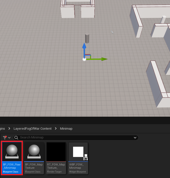The height and width of the screenshot is (178, 170).
Task: Select the WBP_FOW_Minimap widget blueprint asset
Action: (78, 158)
